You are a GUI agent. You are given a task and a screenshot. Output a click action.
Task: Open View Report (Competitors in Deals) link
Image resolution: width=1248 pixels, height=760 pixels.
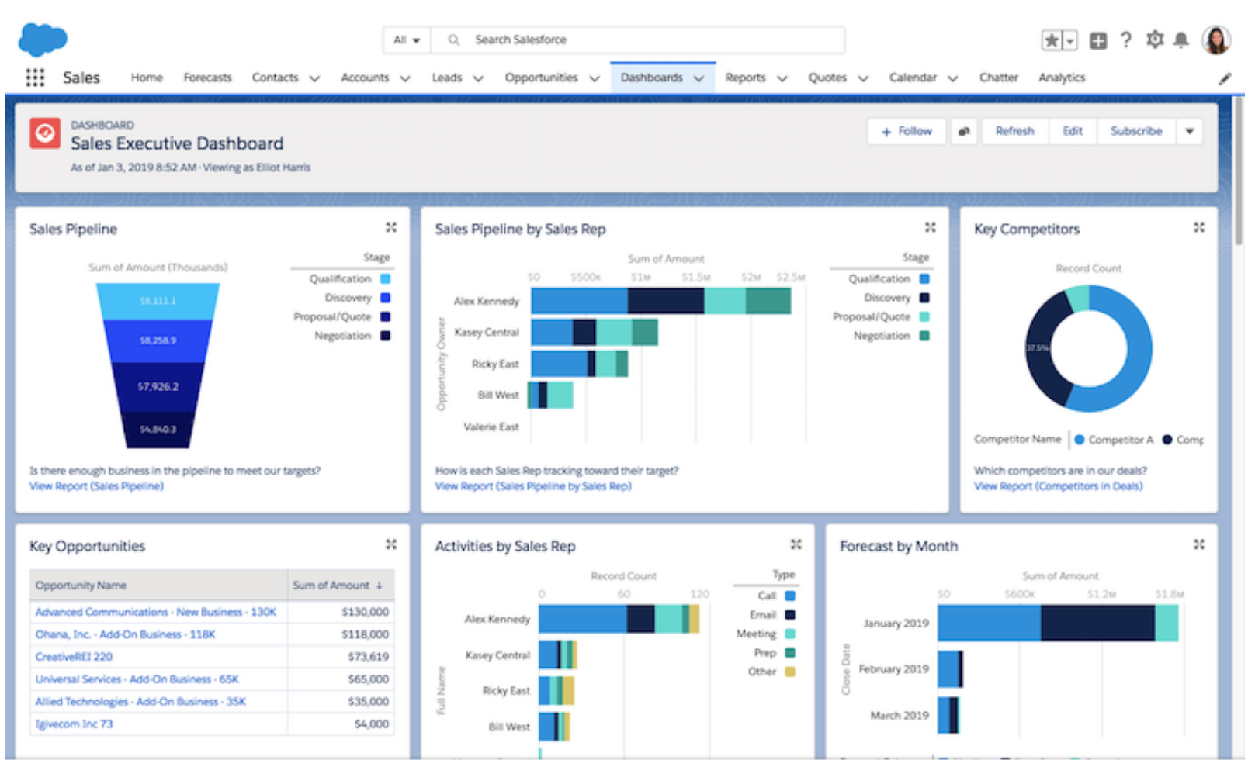click(1059, 486)
